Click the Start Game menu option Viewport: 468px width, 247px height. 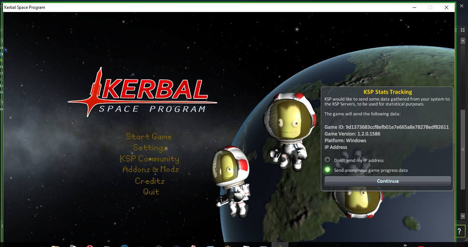149,137
